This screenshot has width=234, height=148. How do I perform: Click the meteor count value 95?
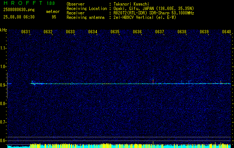click(x=54, y=17)
